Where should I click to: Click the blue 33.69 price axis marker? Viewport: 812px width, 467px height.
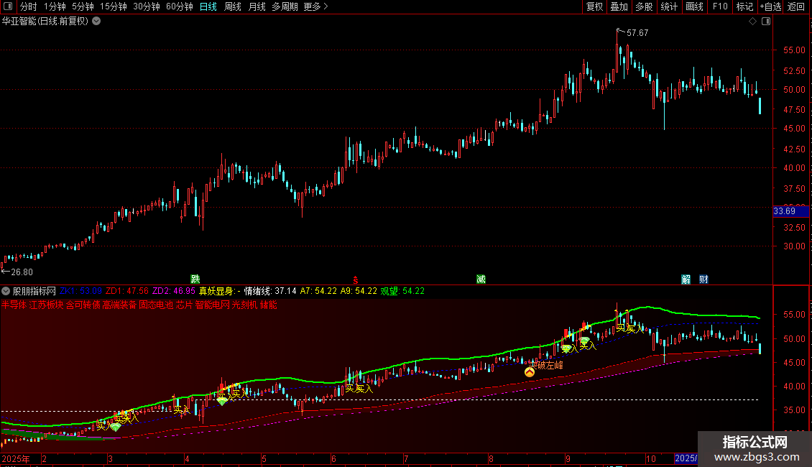click(790, 211)
